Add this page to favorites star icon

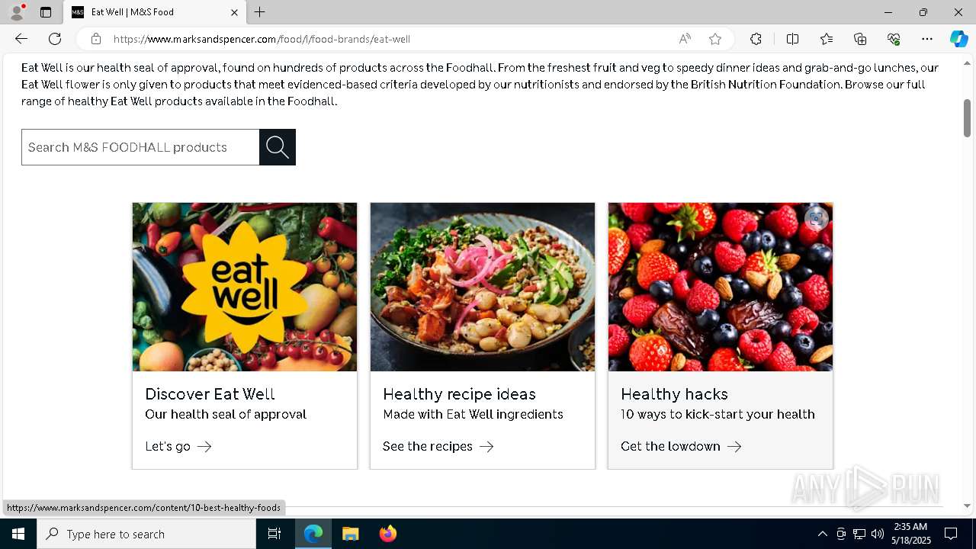pos(715,39)
